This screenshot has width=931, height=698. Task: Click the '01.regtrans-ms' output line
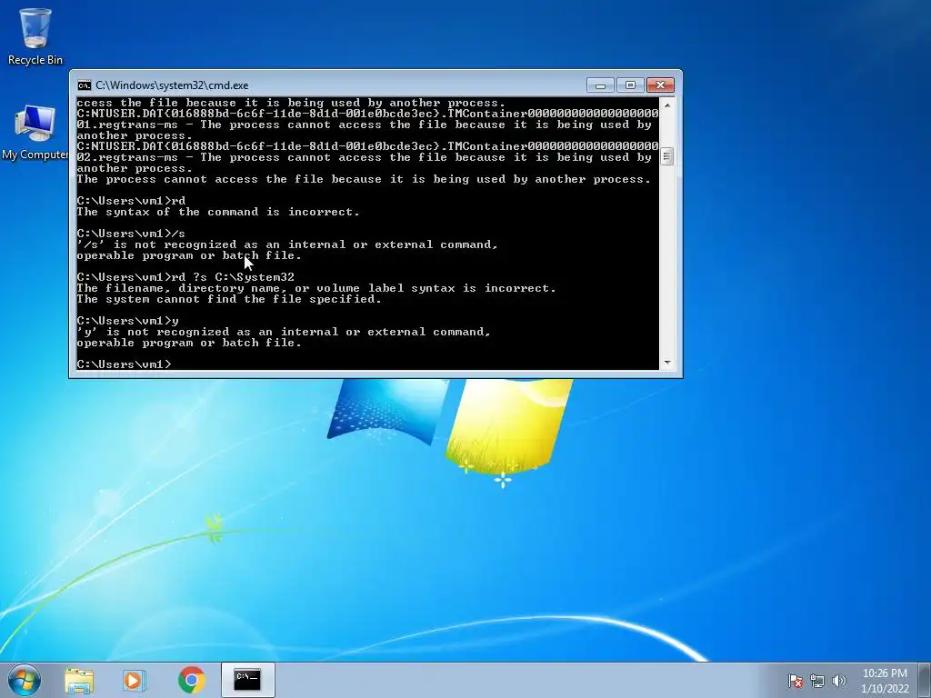tap(364, 125)
